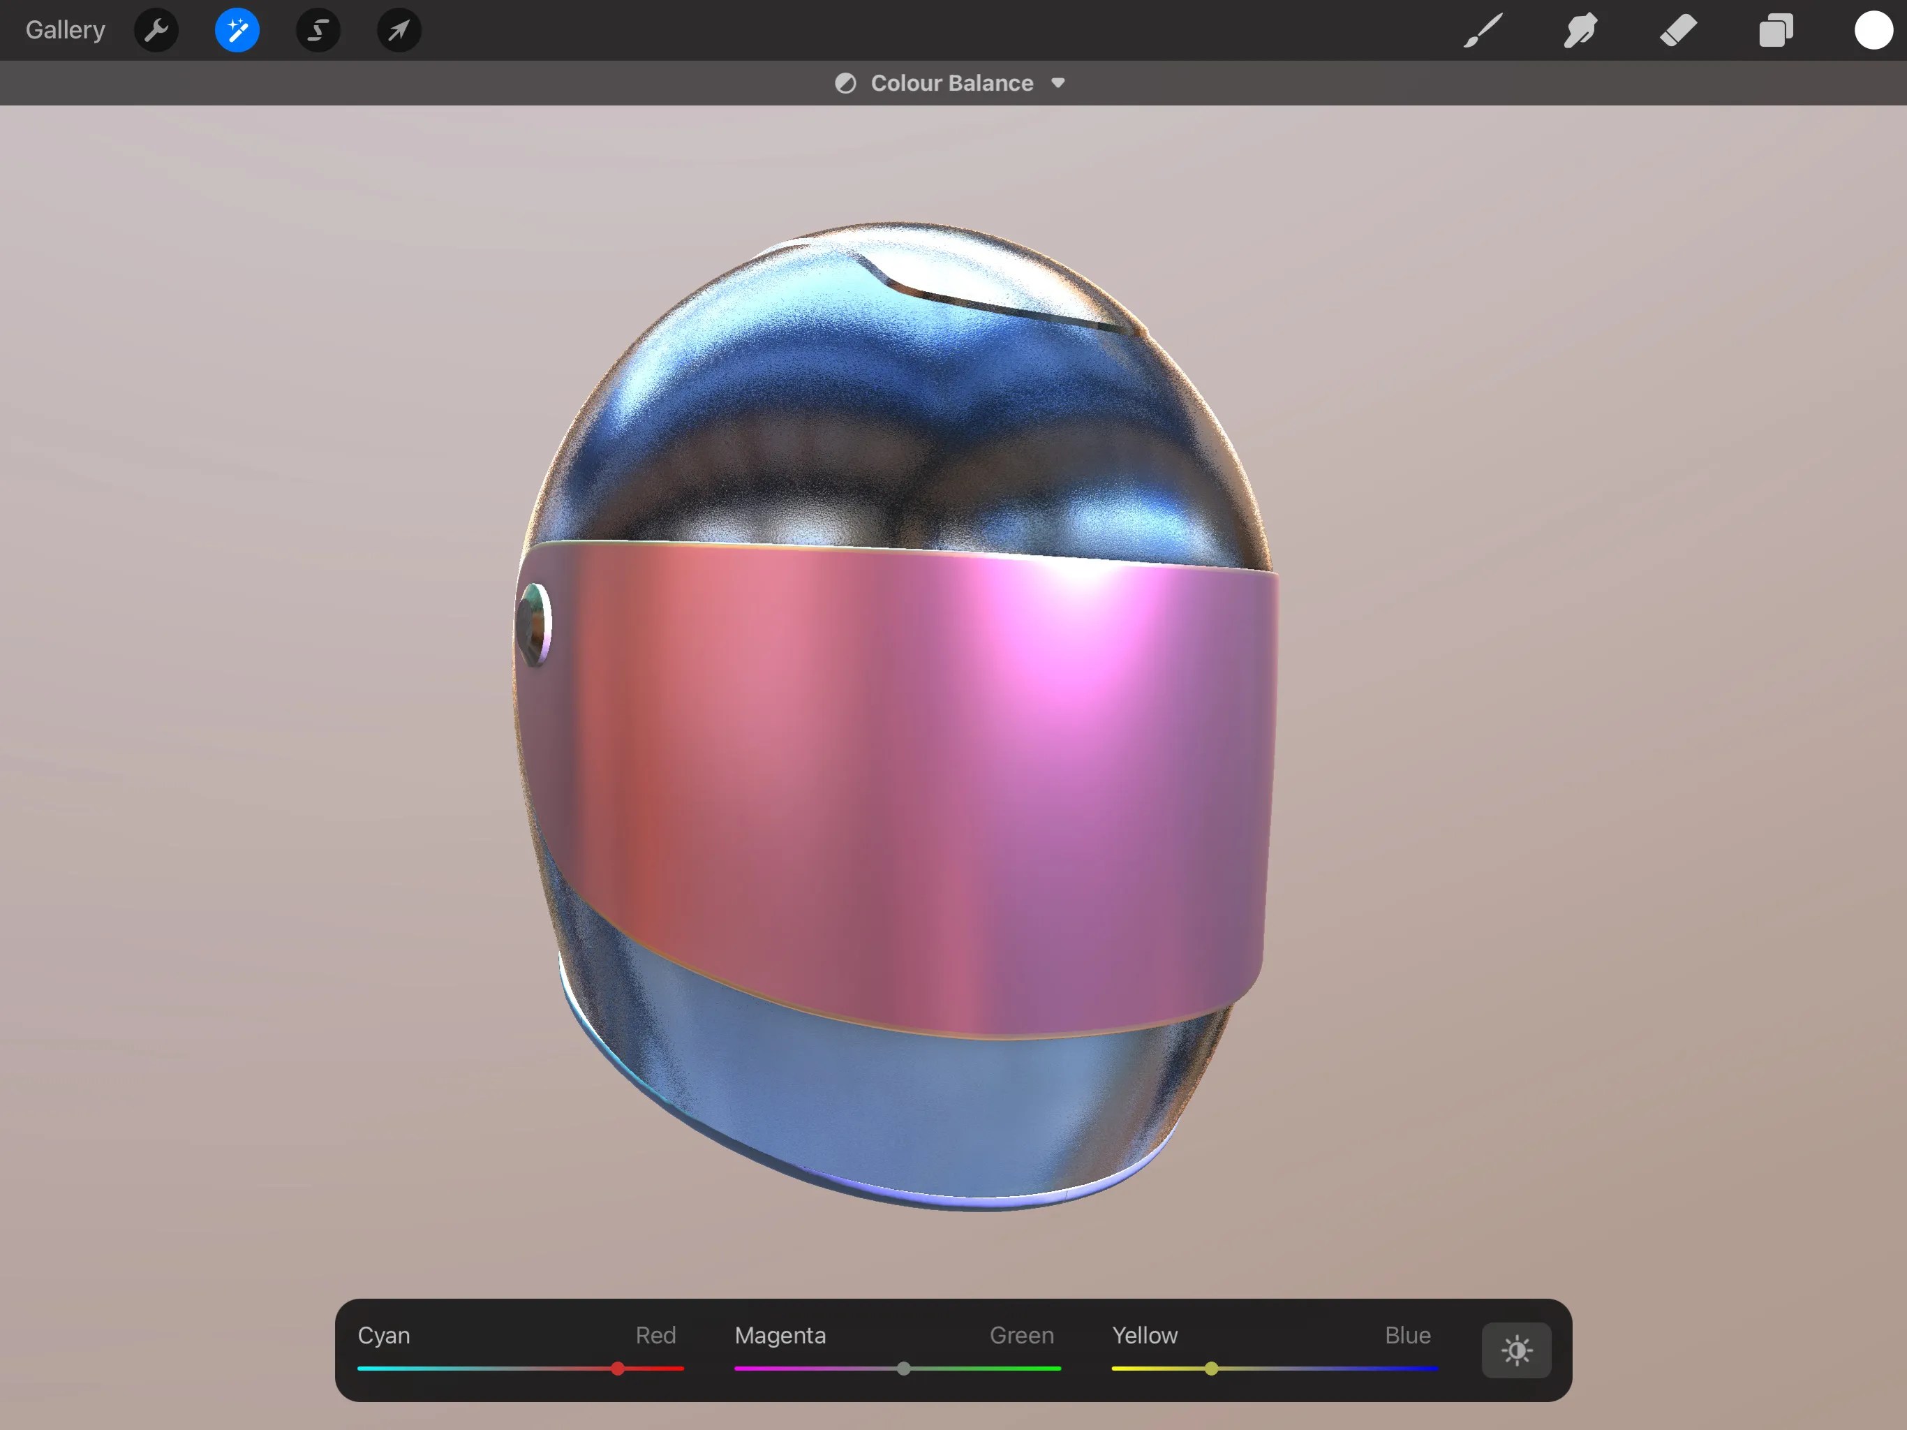Activate the Adjustments mode highlight

[236, 29]
